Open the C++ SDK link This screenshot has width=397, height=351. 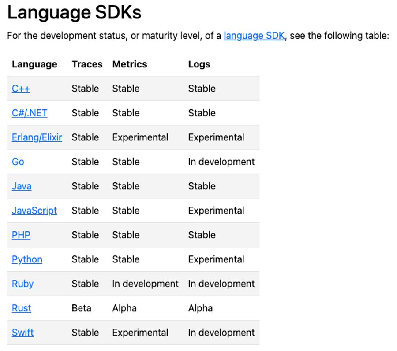(21, 89)
